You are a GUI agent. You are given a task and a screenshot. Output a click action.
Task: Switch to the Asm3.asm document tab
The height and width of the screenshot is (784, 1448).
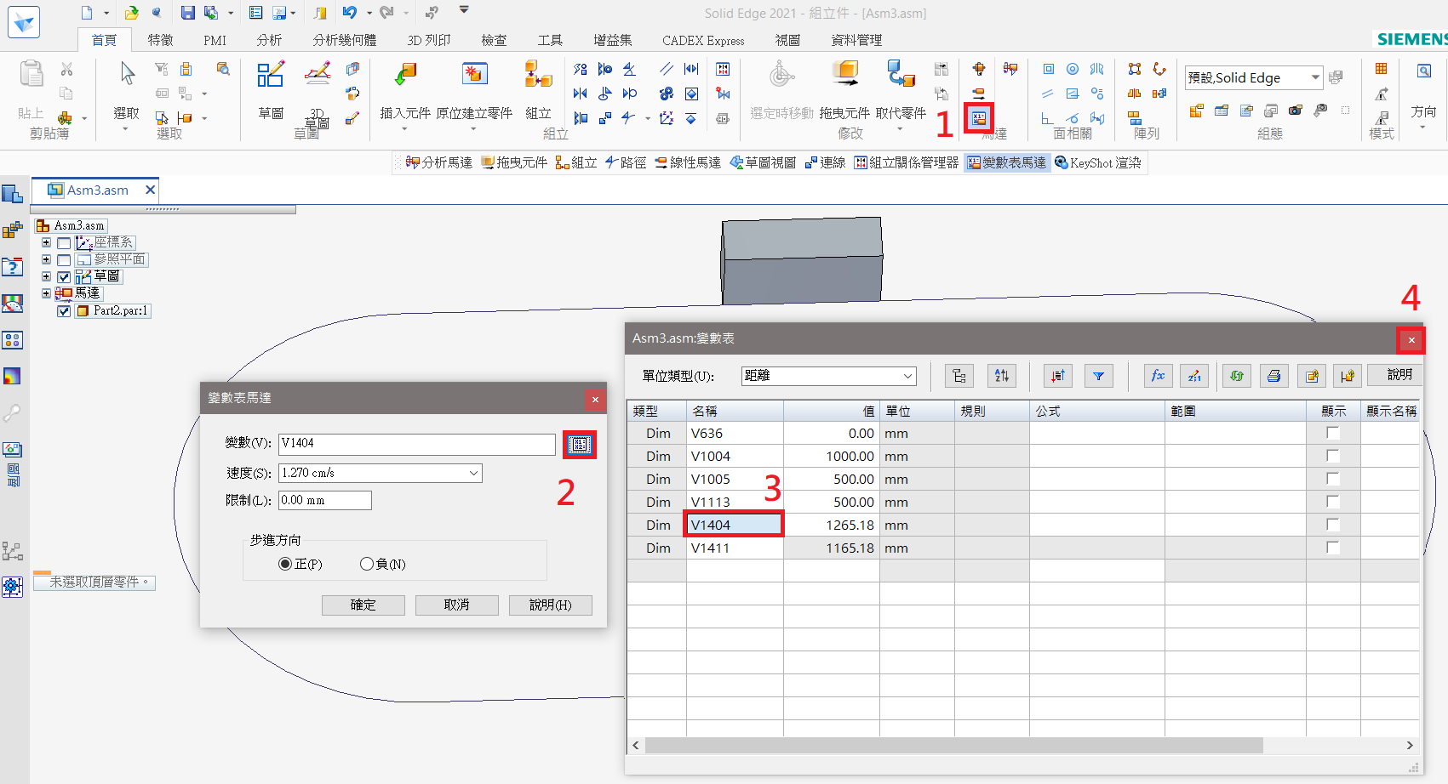[98, 190]
